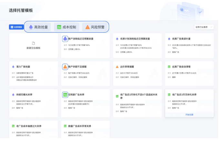Click the icon of 持续无曝光关停 card
The width and height of the screenshot is (222, 143).
point(13,95)
